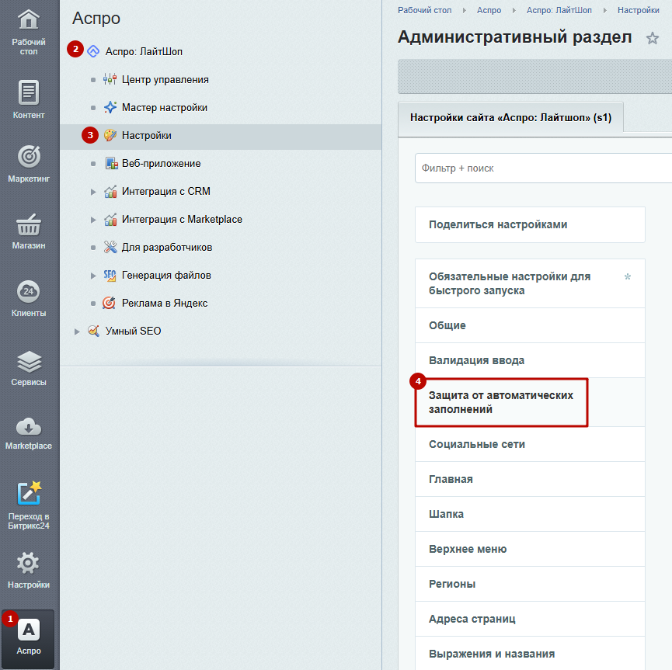This screenshot has width=672, height=670.
Task: Open the Сервисы layers icon
Action: tap(29, 361)
